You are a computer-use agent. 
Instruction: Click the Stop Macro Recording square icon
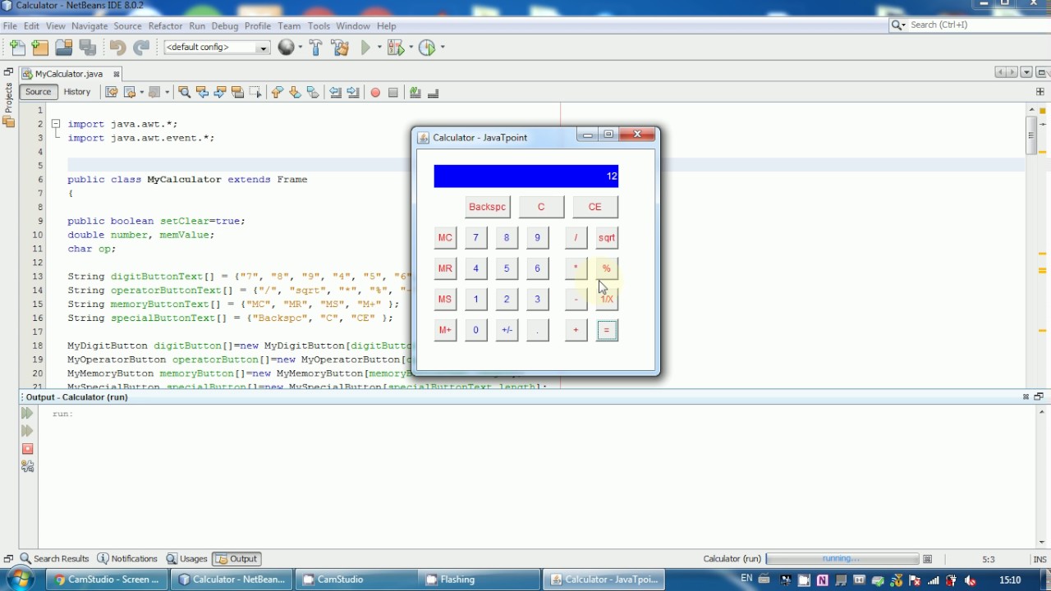393,93
